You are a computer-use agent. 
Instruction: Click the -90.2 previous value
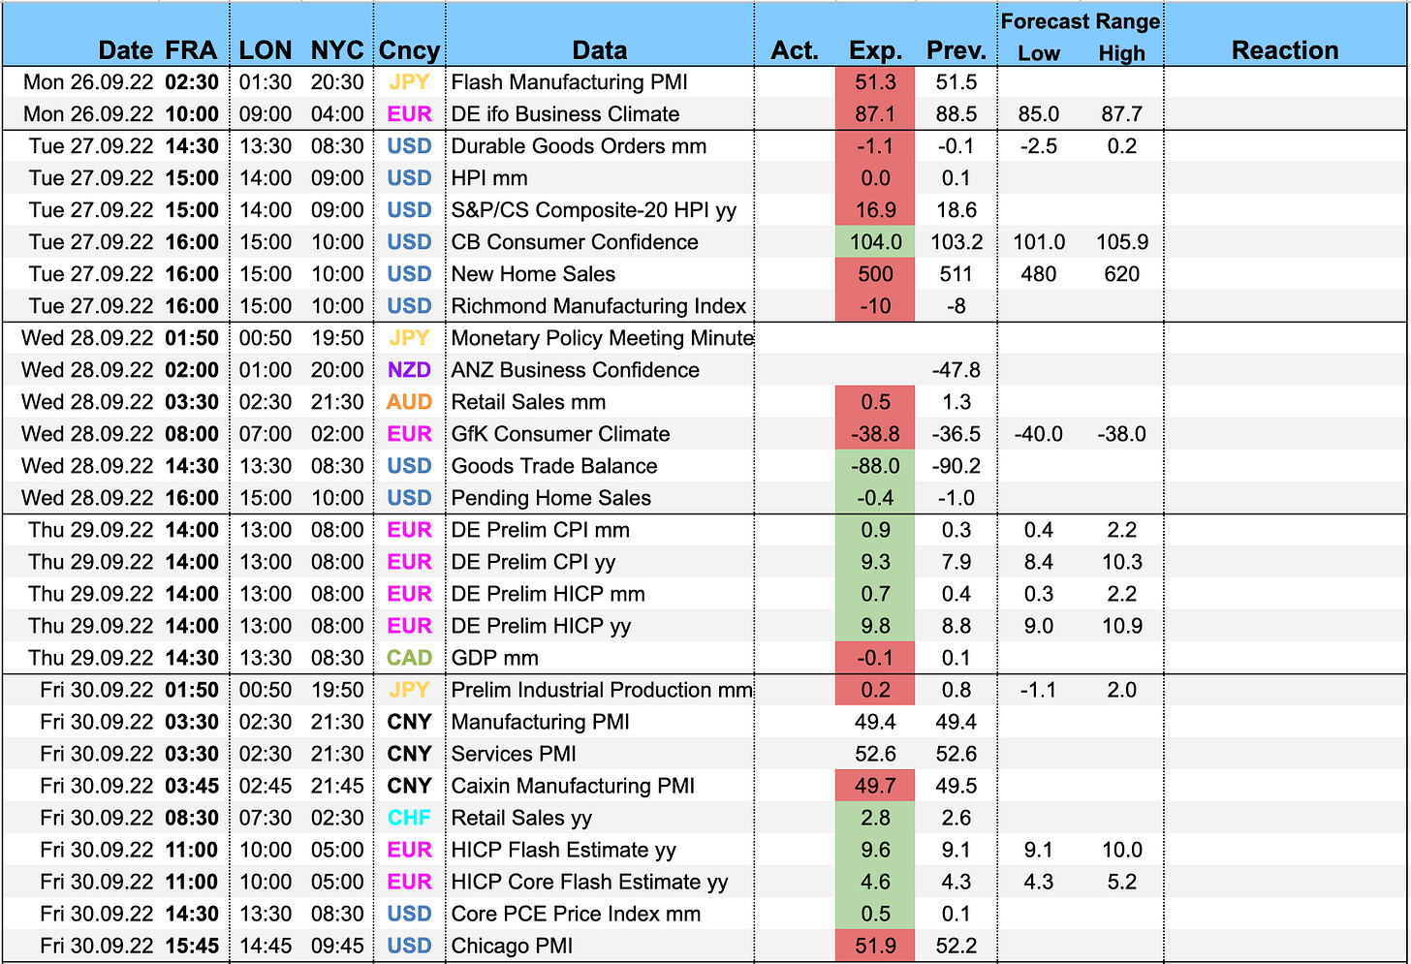[956, 466]
